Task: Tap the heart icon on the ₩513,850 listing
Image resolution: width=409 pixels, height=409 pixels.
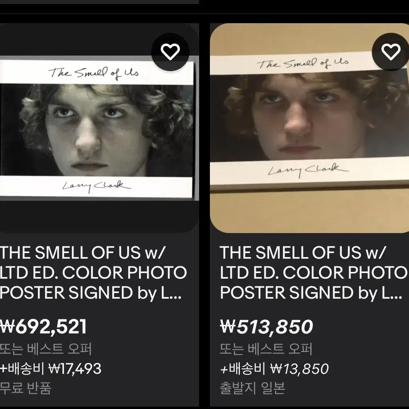Action: click(391, 52)
